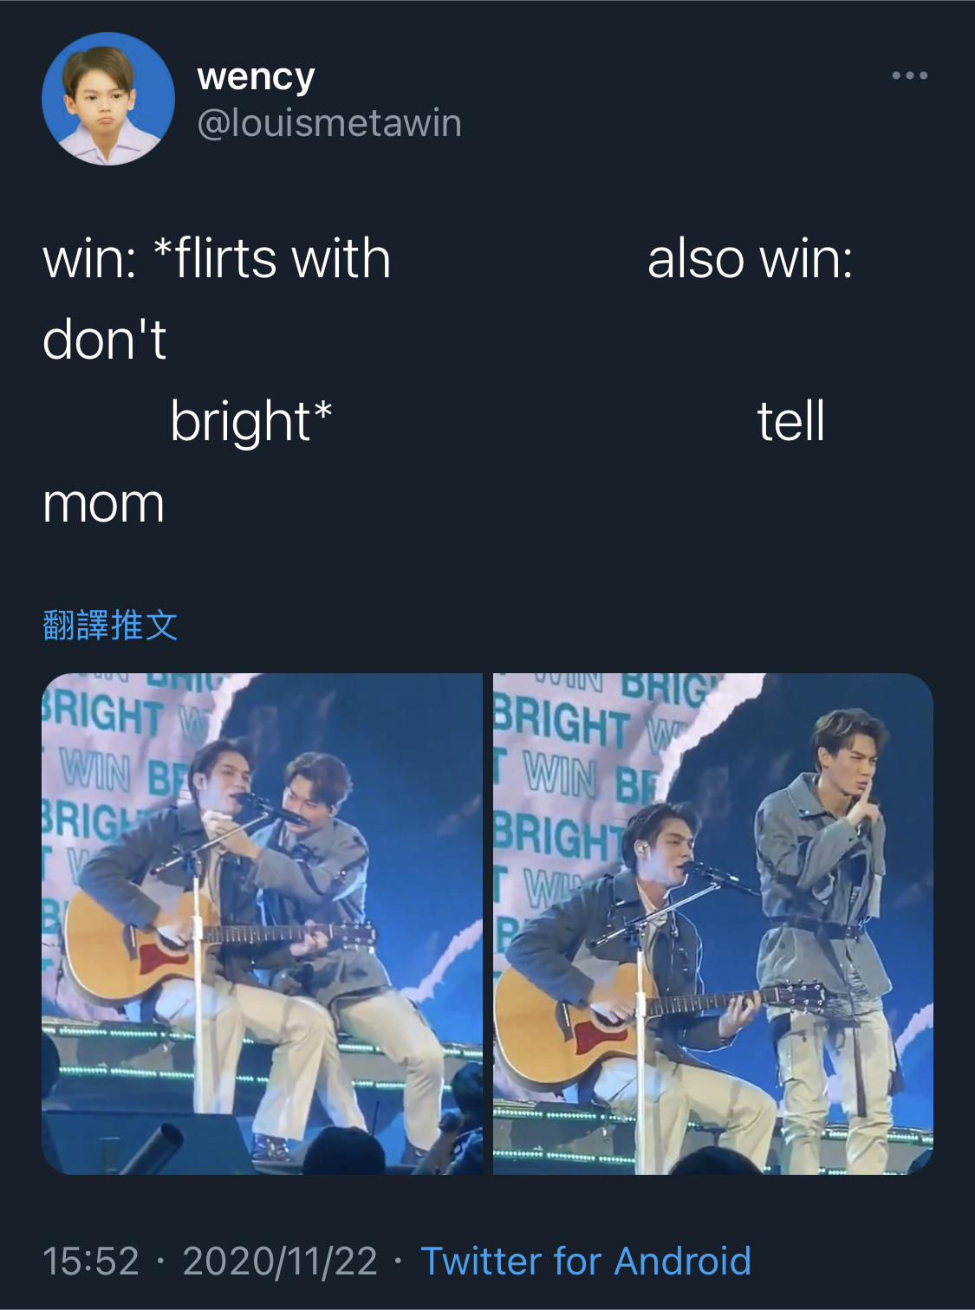Tap the word don't in the tweet
This screenshot has width=975, height=1310.
tap(104, 339)
